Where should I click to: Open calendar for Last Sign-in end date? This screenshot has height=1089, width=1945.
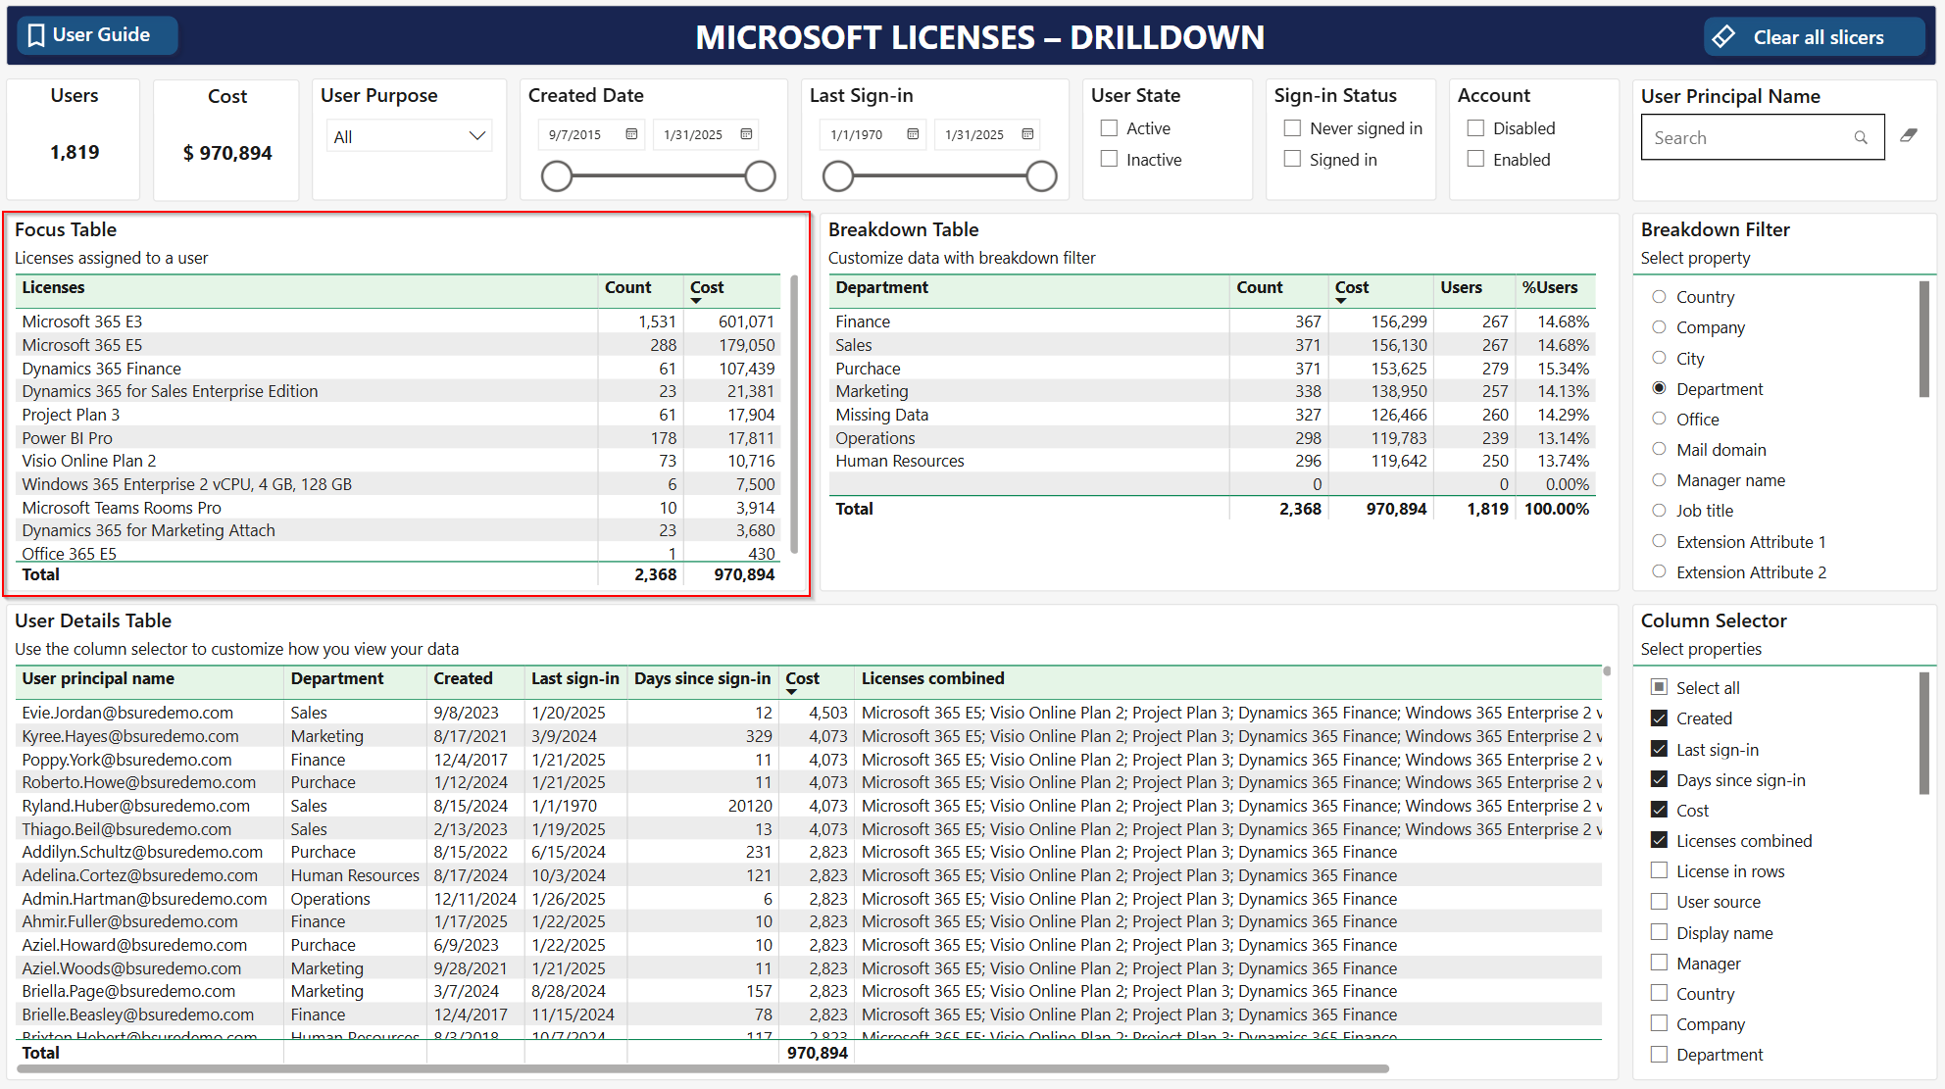coord(1027,134)
